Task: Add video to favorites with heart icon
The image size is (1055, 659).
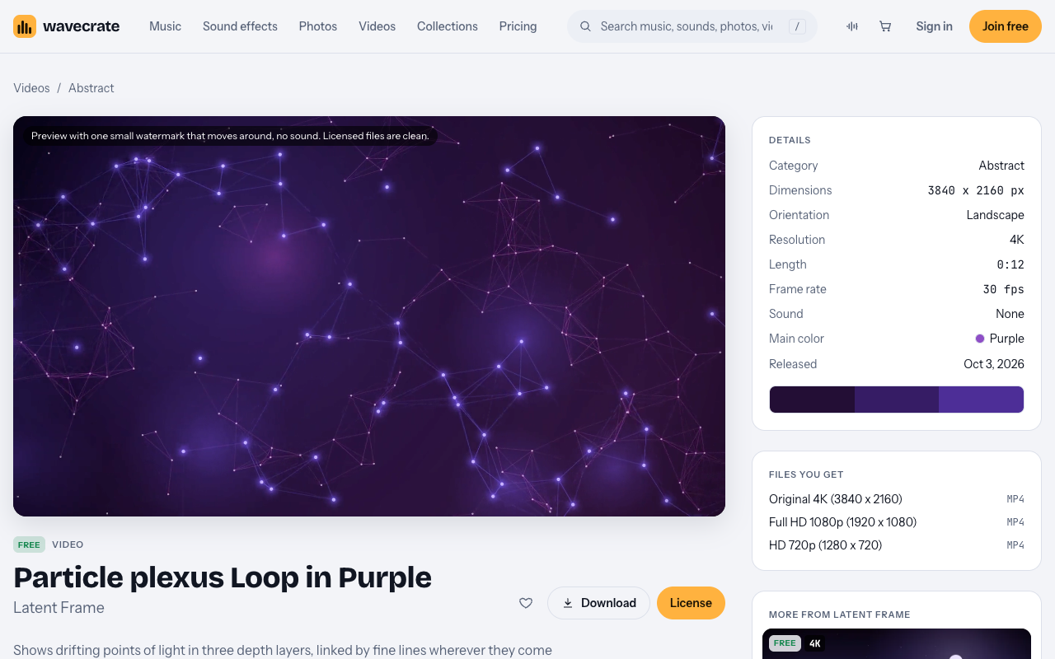Action: 526,603
